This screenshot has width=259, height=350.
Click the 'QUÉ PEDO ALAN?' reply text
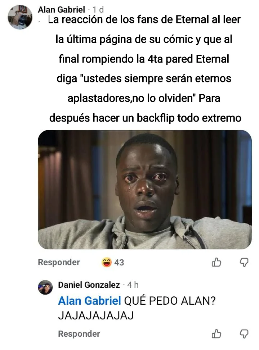tap(170, 301)
